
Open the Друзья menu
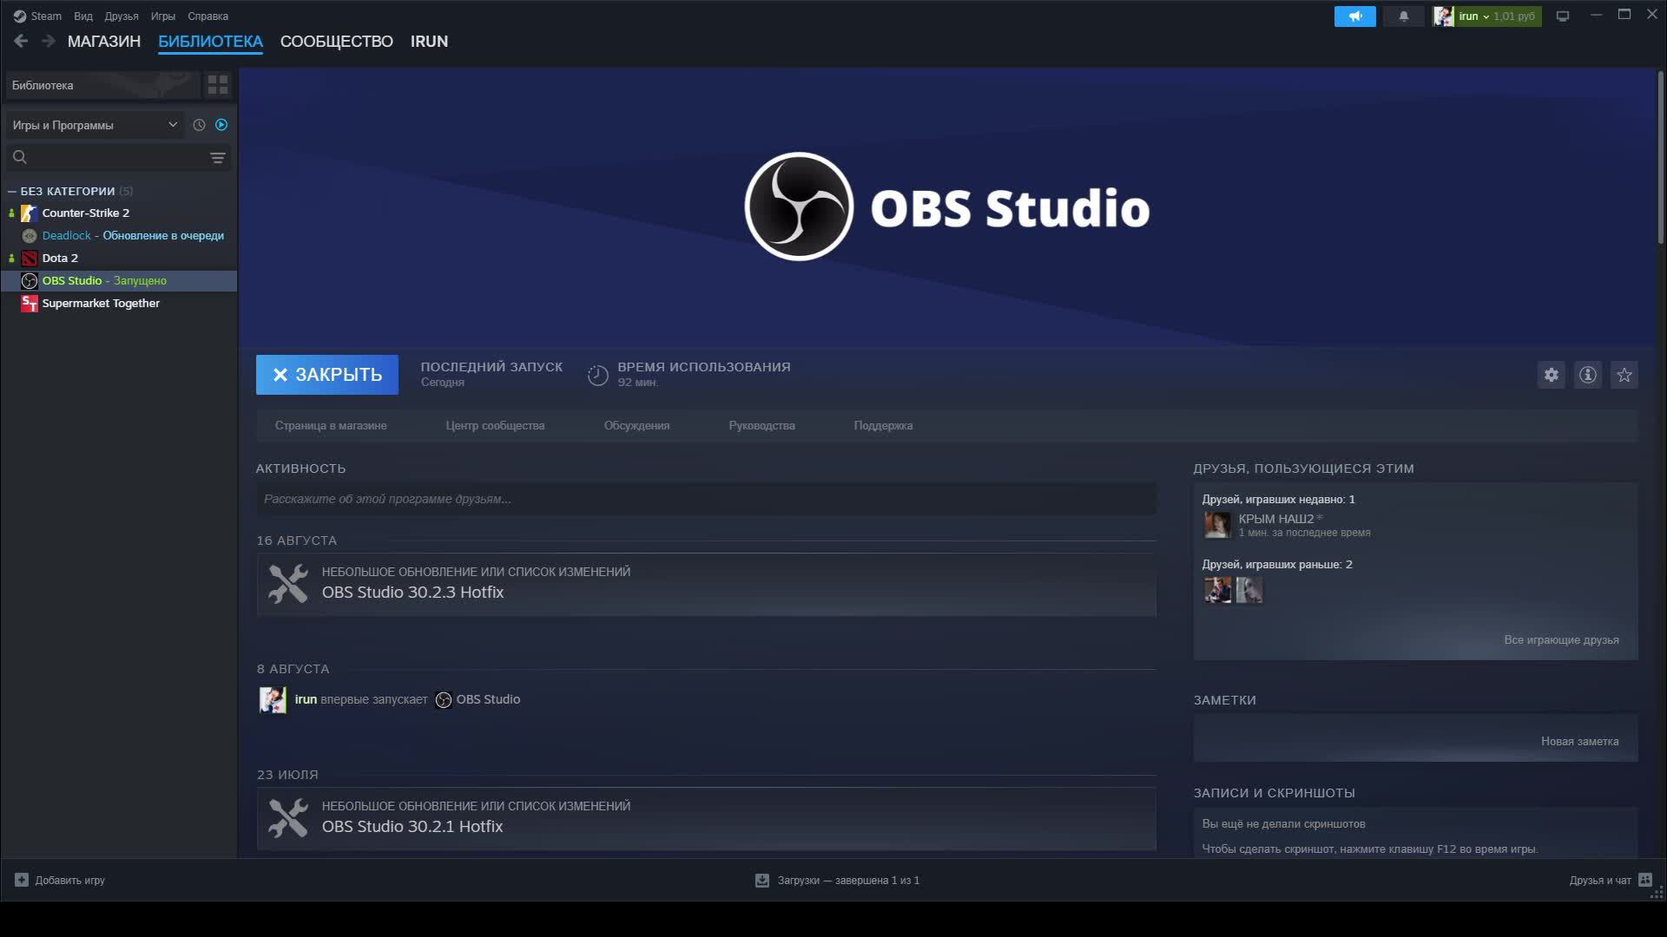[122, 16]
